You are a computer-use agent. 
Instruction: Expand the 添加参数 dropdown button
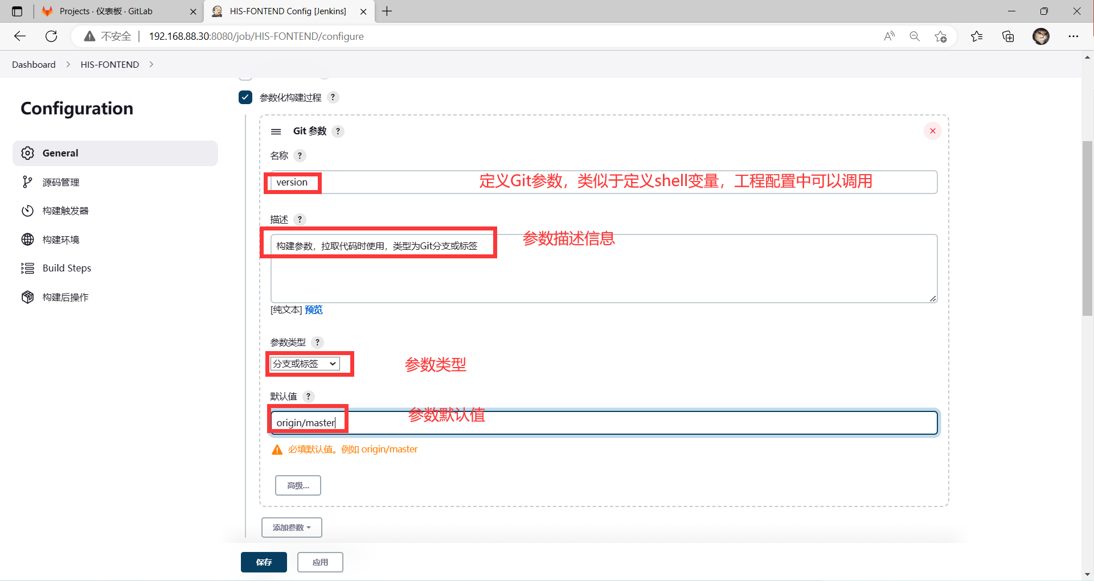tap(292, 528)
